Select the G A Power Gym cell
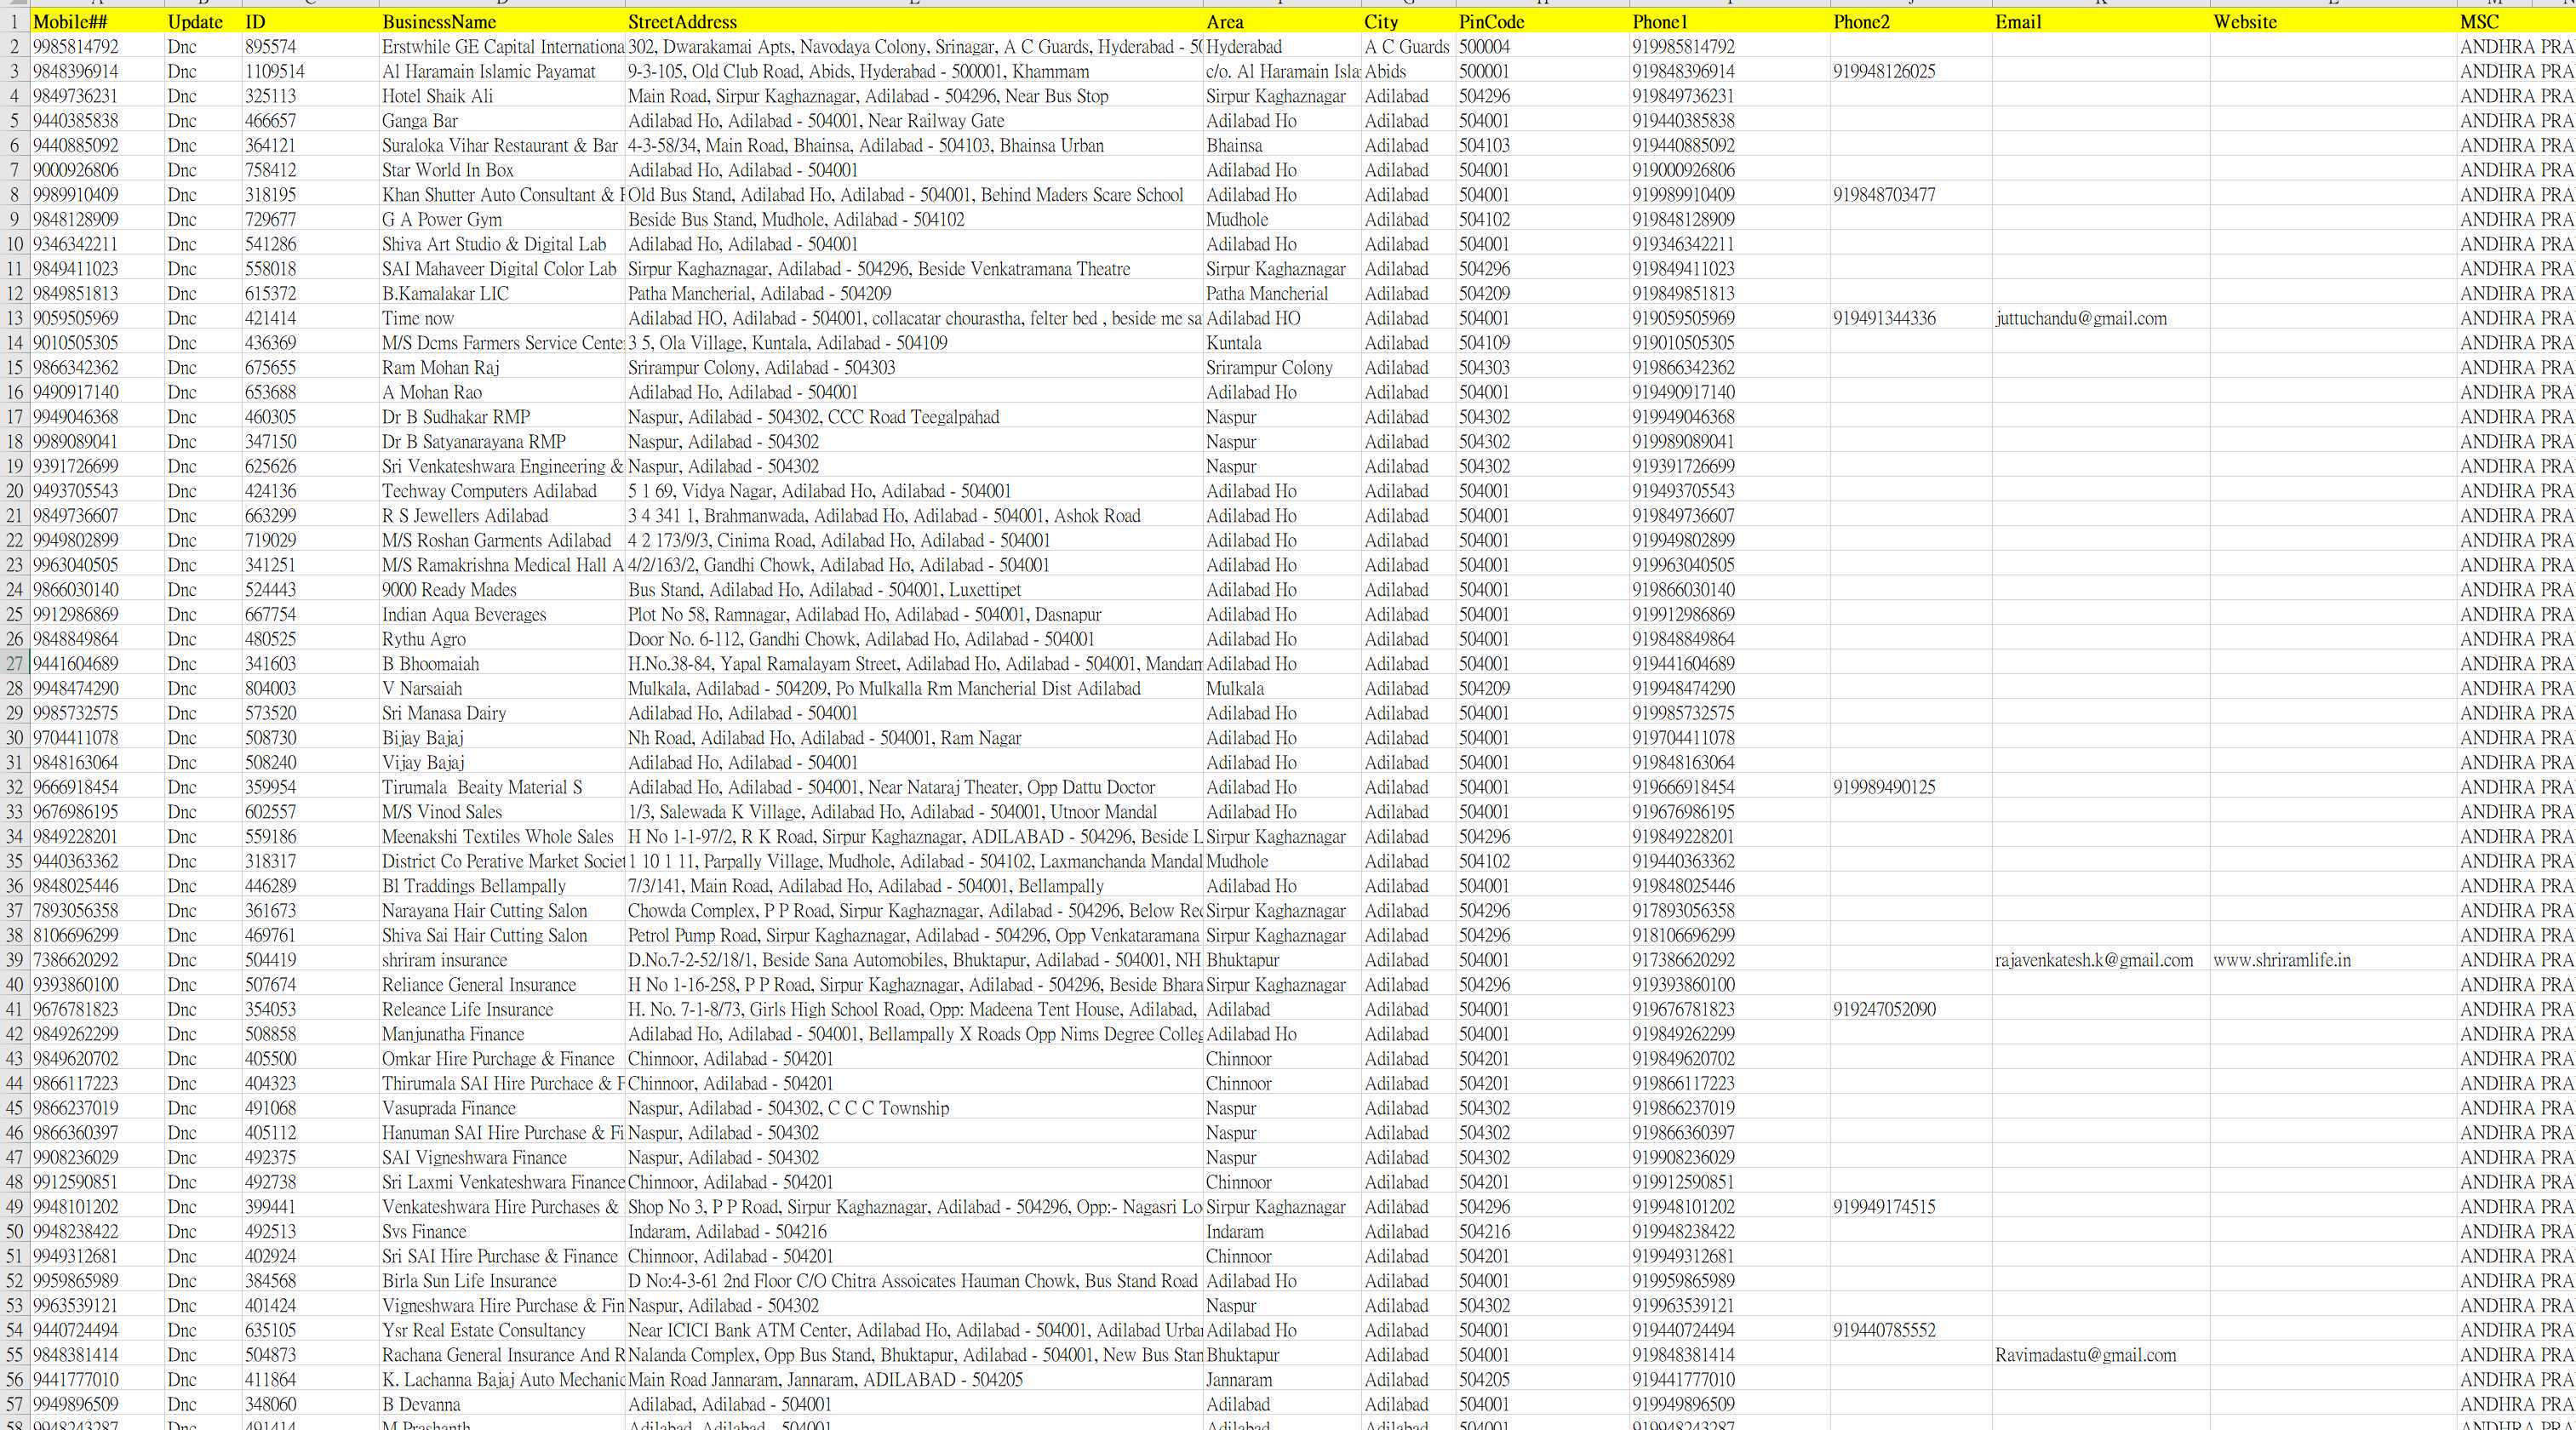The width and height of the screenshot is (2576, 1430). pyautogui.click(x=502, y=219)
